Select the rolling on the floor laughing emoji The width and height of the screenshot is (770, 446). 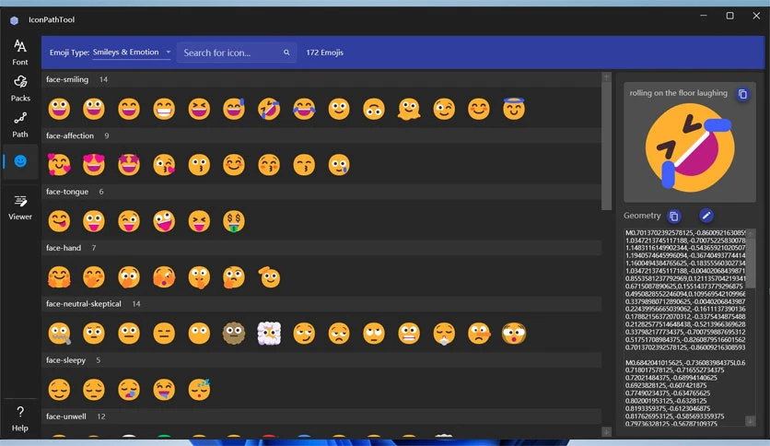[x=269, y=109]
